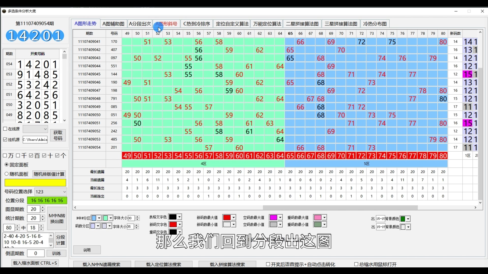Screen dimensions: 488x274
Task: Click 载入N中N遗漏搜索 button
Action: (x=102, y=264)
